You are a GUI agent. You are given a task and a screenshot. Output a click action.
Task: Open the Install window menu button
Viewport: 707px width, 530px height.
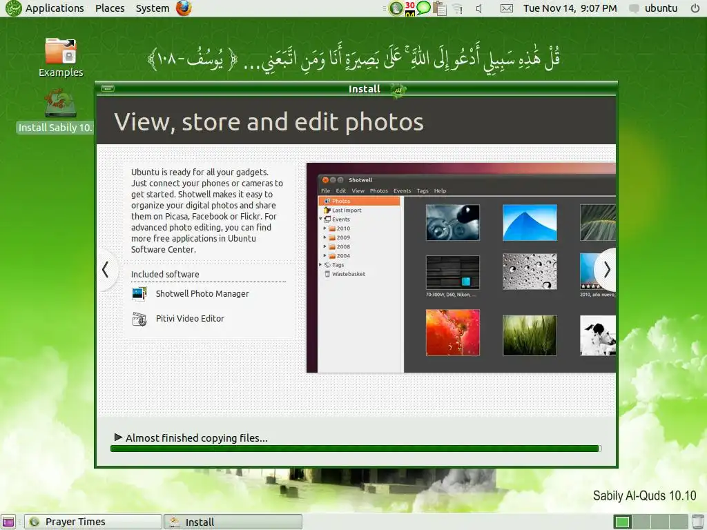[107, 88]
